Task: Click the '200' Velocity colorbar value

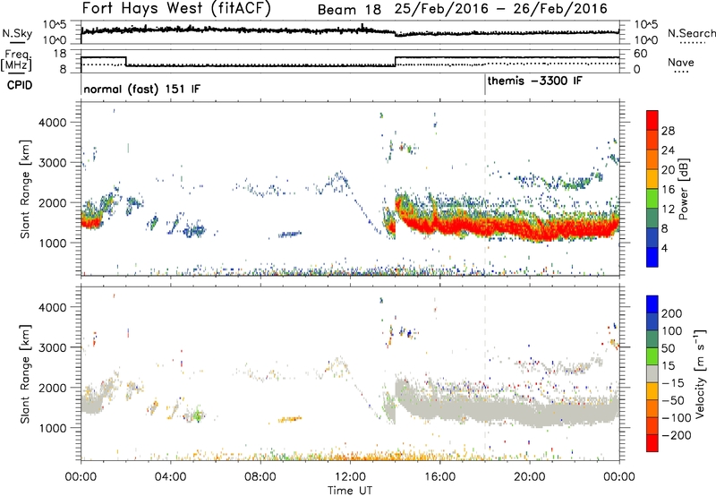Action: point(672,313)
